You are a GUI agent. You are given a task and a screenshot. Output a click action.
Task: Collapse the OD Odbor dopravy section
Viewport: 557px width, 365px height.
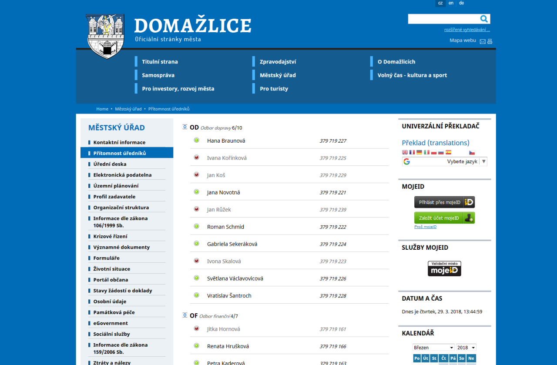185,127
